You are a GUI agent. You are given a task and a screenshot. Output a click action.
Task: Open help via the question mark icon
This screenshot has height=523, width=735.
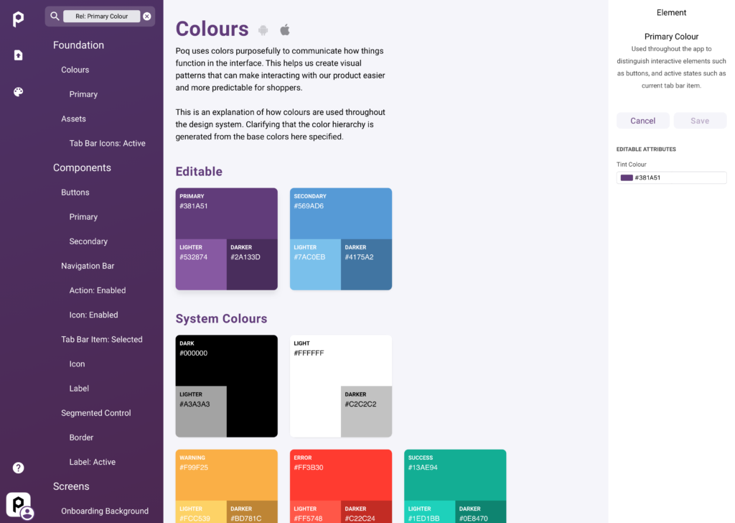tap(18, 468)
